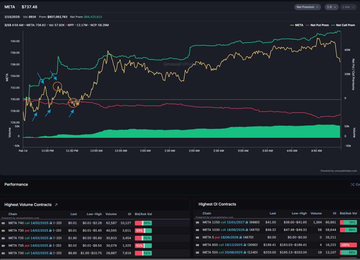
Task: Toggle Net Call Prem legend series
Action: click(x=343, y=25)
